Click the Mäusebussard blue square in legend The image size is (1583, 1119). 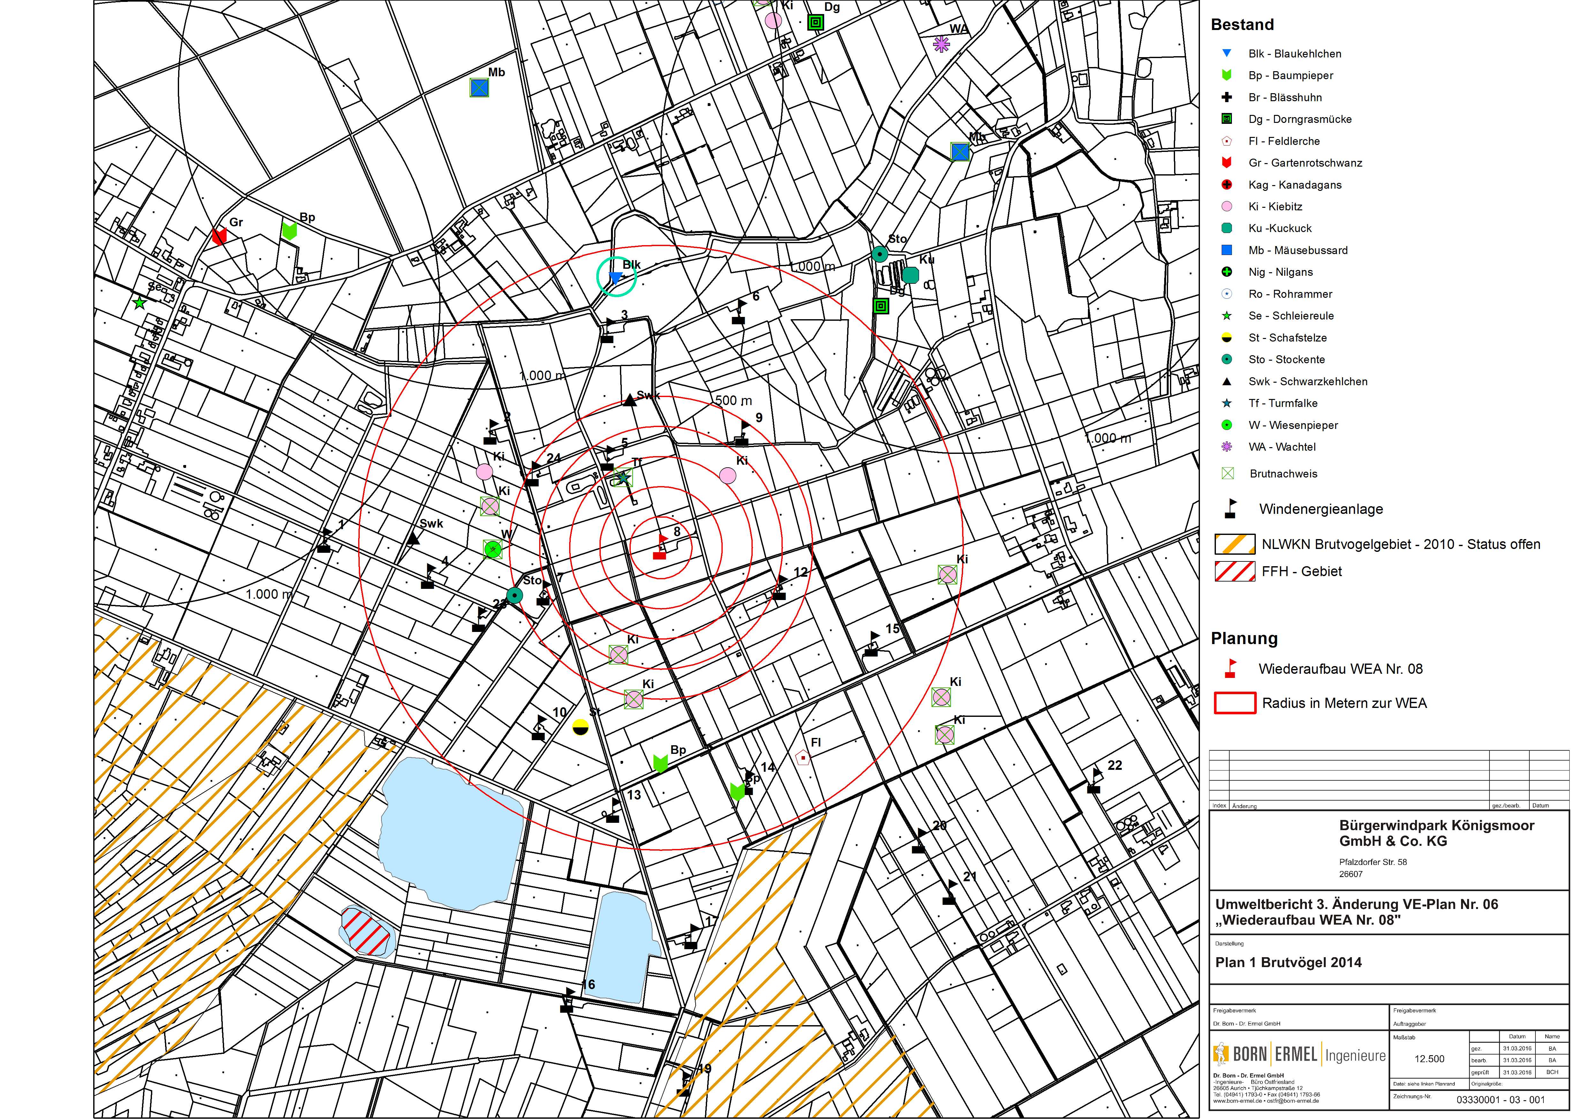pos(1226,250)
